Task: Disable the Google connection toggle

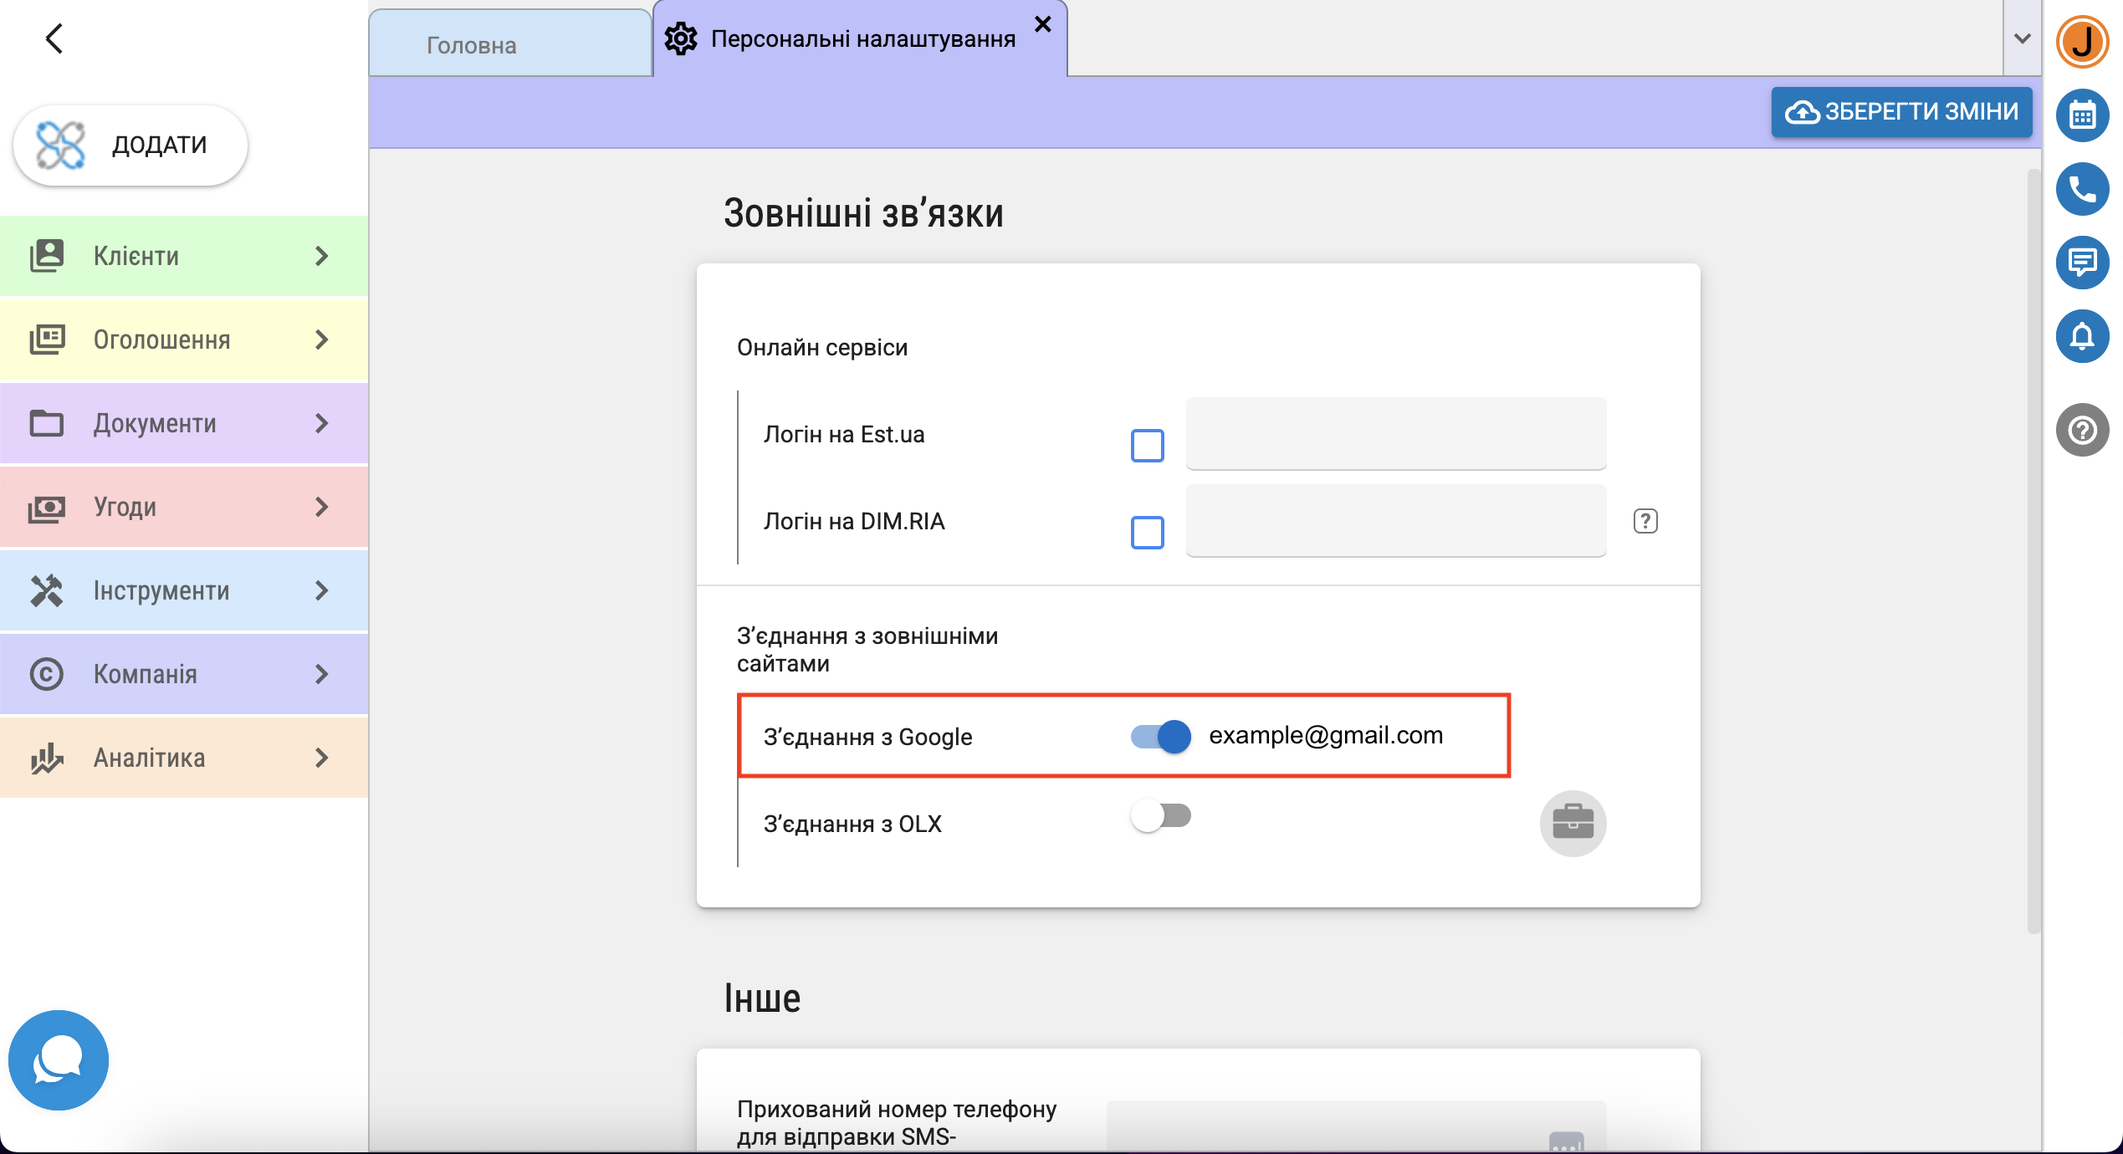Action: tap(1160, 736)
